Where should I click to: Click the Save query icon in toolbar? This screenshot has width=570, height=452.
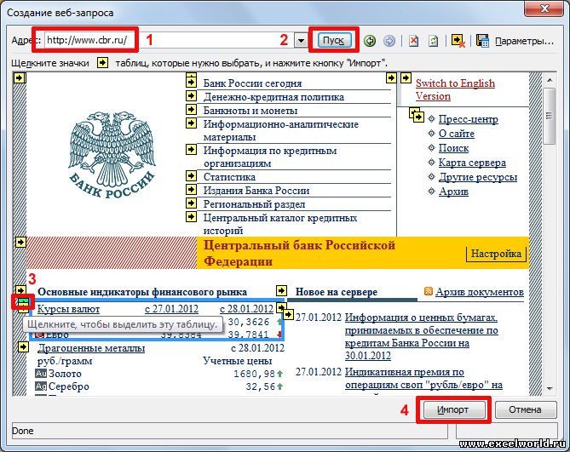tap(482, 41)
